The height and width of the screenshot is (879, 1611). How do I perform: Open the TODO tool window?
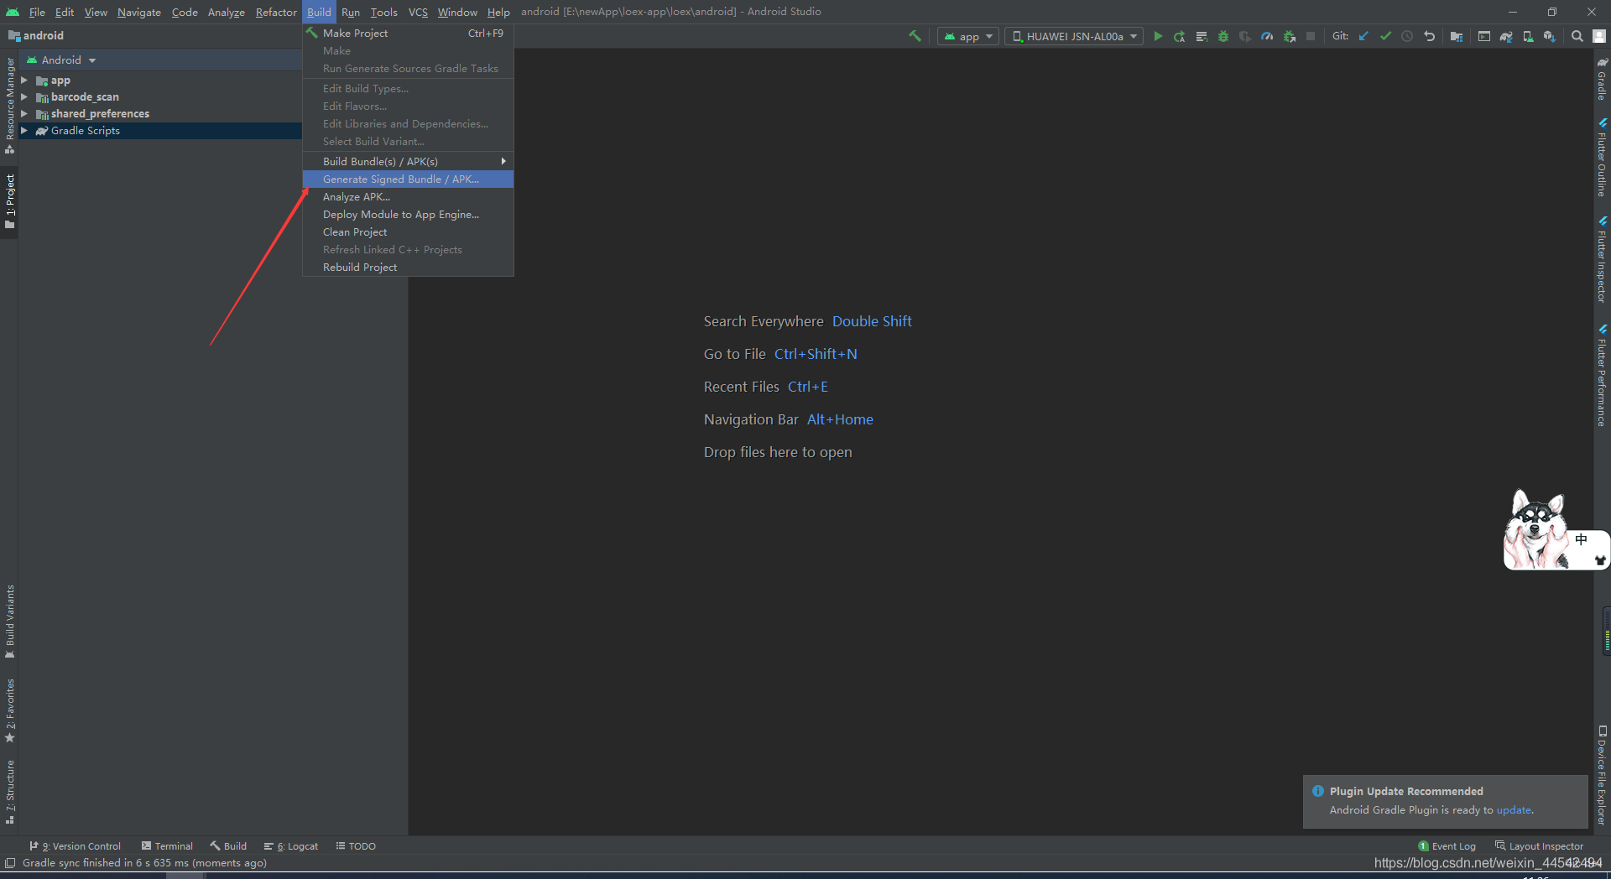coord(356,846)
